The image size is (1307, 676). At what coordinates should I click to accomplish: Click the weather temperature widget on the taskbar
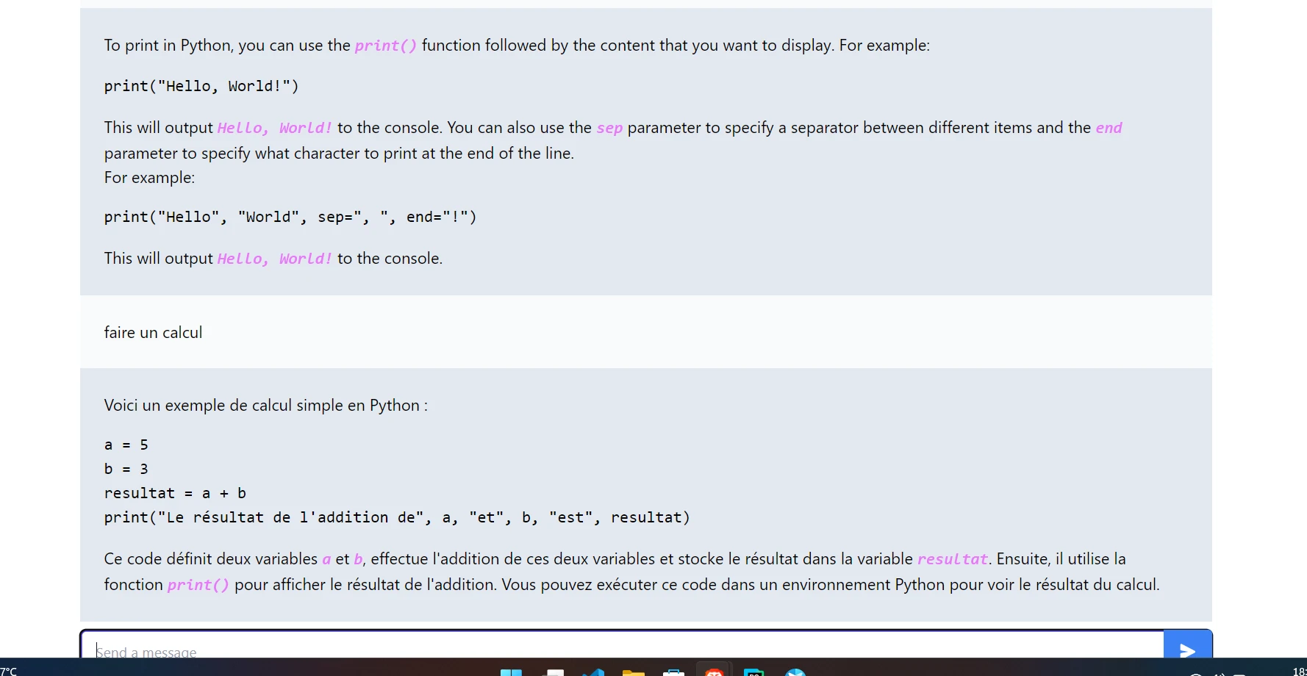[9, 670]
